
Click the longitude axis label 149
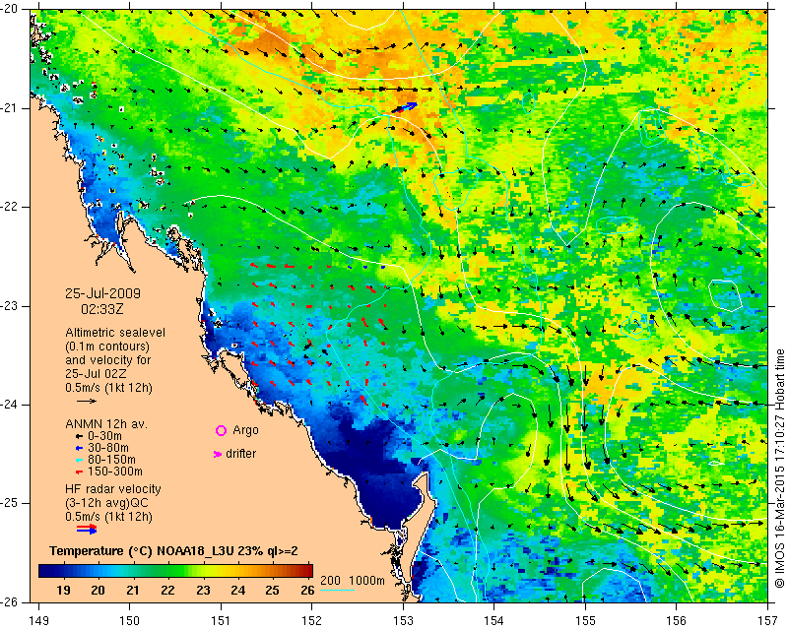38,621
